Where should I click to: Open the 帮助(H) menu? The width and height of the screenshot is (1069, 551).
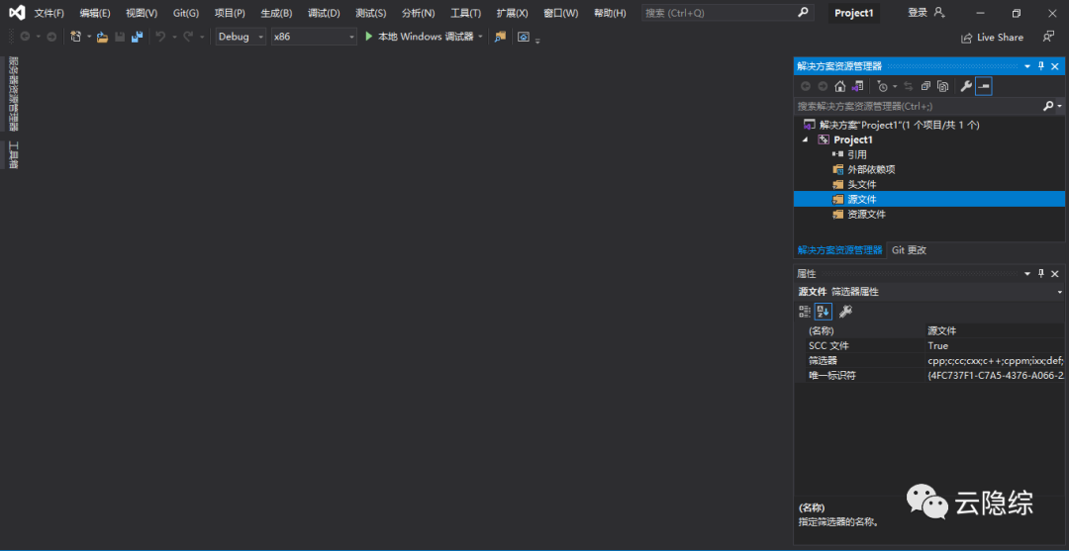click(610, 13)
